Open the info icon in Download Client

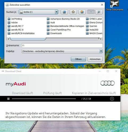(x=112, y=99)
